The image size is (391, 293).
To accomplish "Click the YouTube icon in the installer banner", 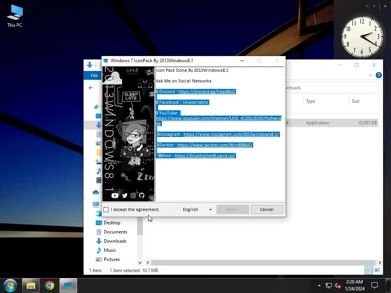I will pyautogui.click(x=115, y=196).
